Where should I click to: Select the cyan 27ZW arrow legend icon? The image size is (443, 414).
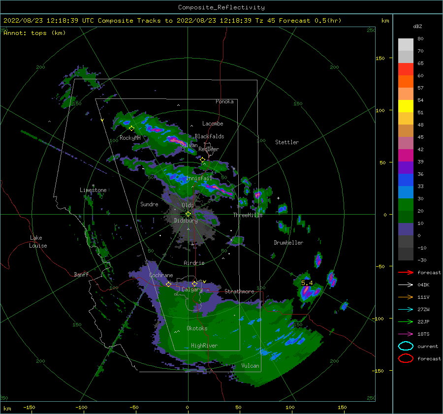coord(406,310)
